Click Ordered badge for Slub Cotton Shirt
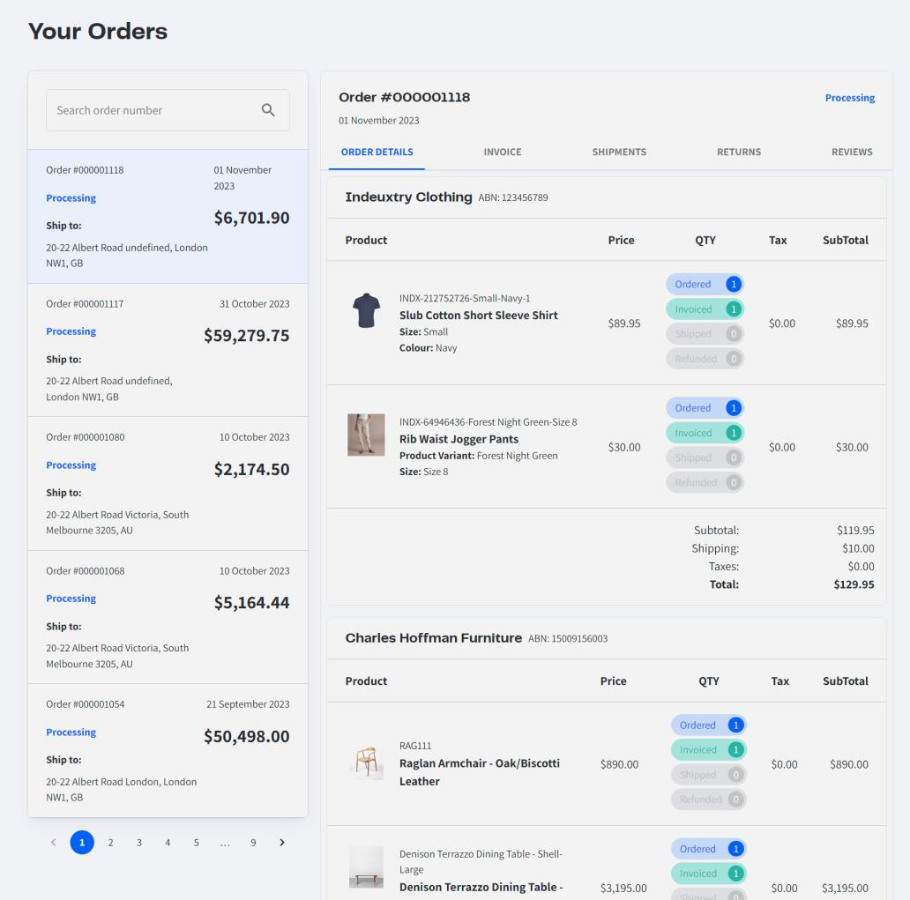This screenshot has width=910, height=900. tap(705, 285)
